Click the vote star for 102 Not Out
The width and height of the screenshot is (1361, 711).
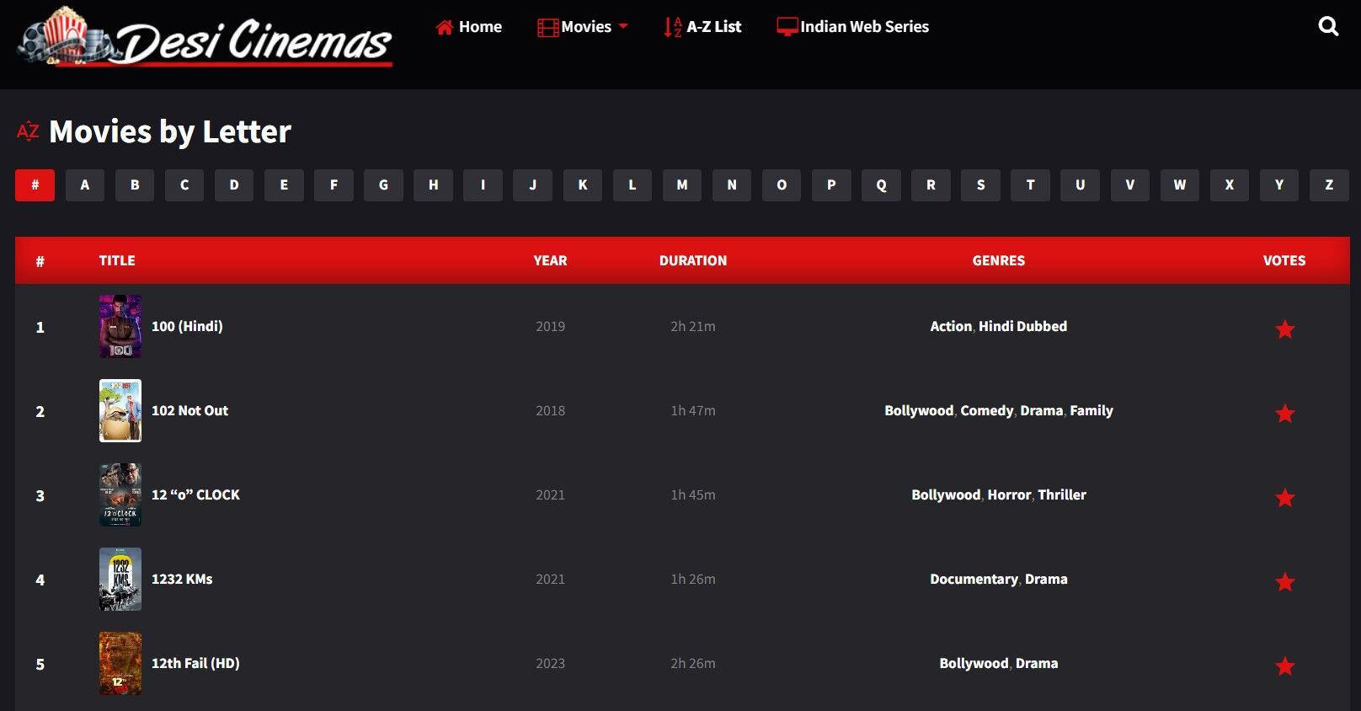[1284, 413]
